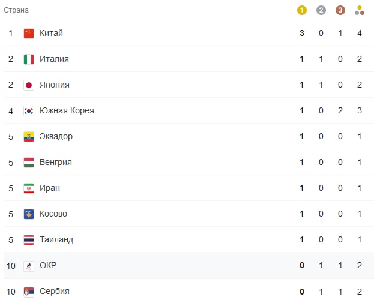Image resolution: width=377 pixels, height=303 pixels.
Task: Click the Serbia flag icon
Action: coord(29,292)
